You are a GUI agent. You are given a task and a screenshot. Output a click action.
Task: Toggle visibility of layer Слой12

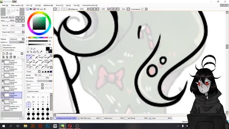(3, 61)
